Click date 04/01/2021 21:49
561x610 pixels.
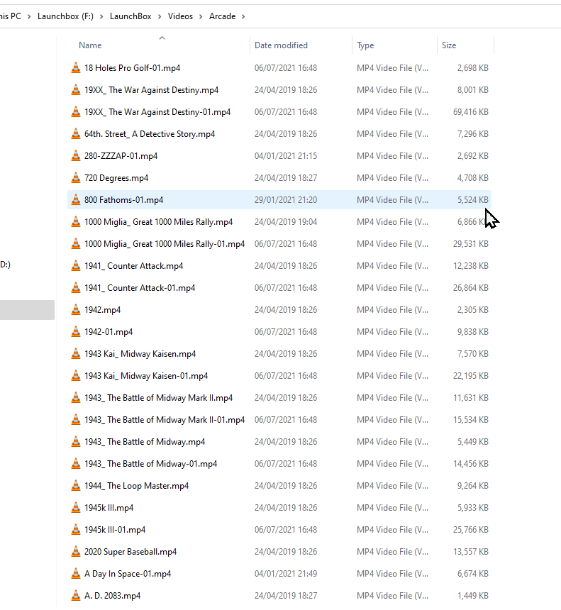[286, 573]
